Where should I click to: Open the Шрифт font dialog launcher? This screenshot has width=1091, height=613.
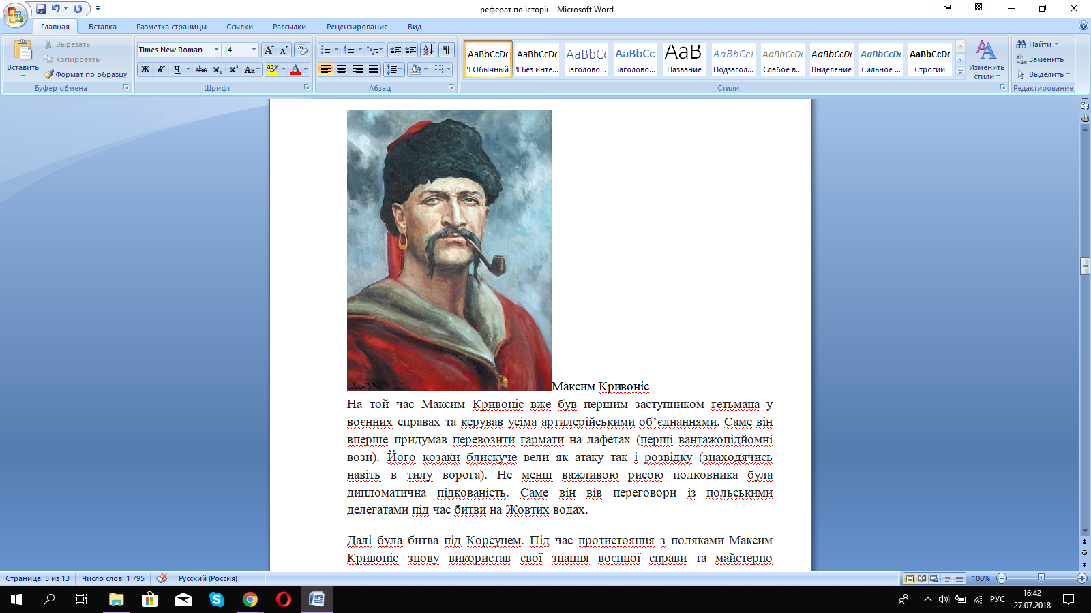click(307, 88)
